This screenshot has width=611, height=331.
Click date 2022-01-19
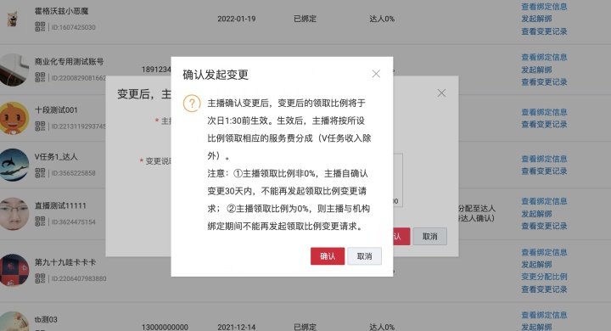click(237, 19)
